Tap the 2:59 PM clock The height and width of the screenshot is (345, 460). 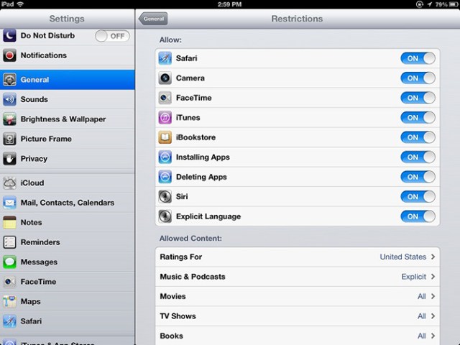click(229, 4)
